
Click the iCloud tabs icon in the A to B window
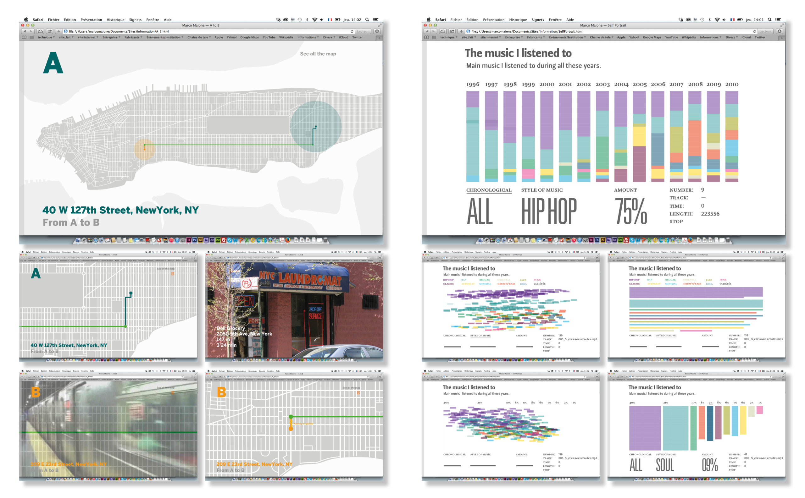(40, 31)
